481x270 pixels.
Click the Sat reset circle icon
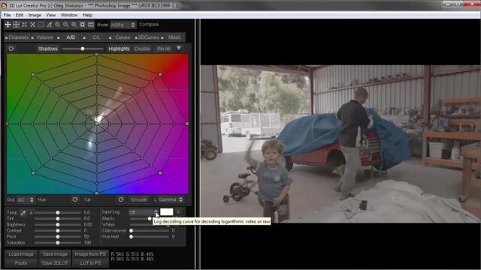click(121, 199)
